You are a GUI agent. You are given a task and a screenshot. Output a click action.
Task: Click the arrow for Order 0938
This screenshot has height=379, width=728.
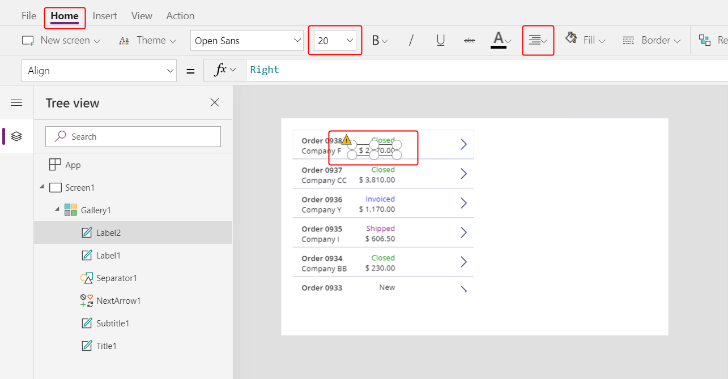click(x=463, y=144)
